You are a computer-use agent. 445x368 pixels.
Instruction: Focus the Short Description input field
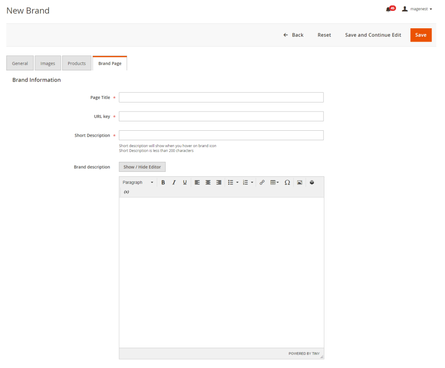(221, 135)
